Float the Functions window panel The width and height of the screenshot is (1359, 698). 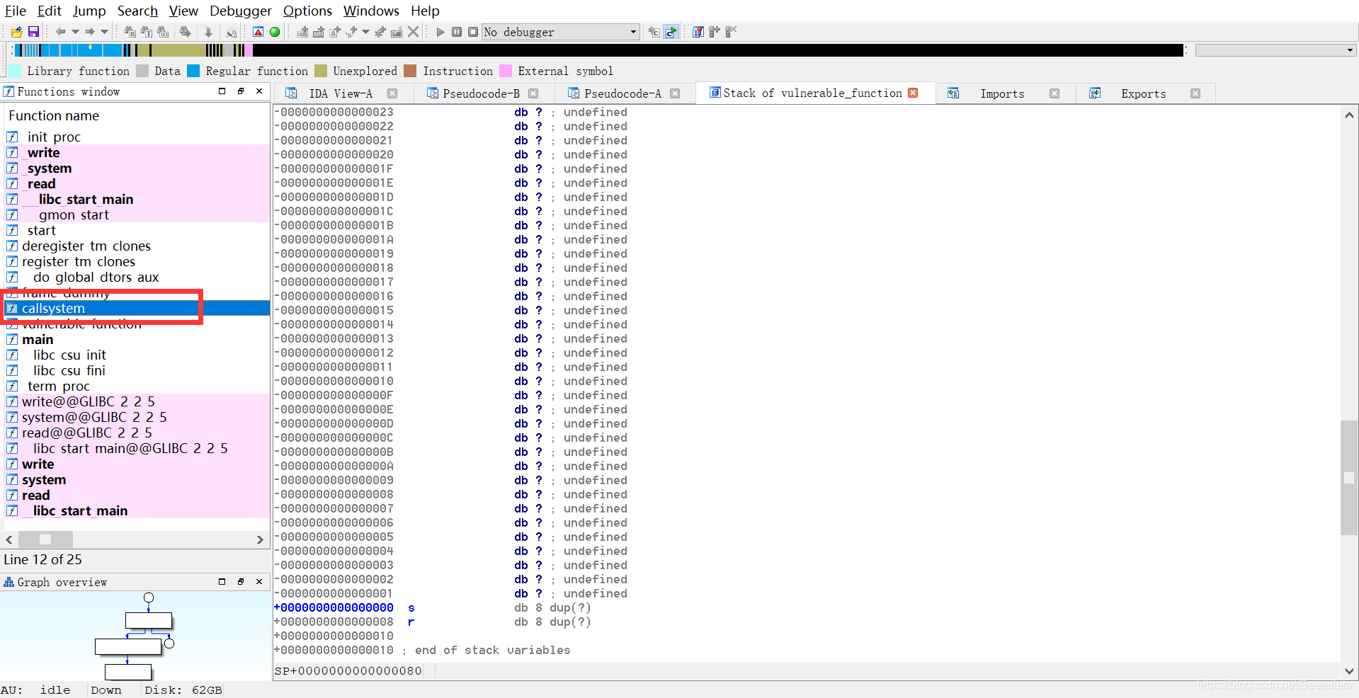[241, 91]
